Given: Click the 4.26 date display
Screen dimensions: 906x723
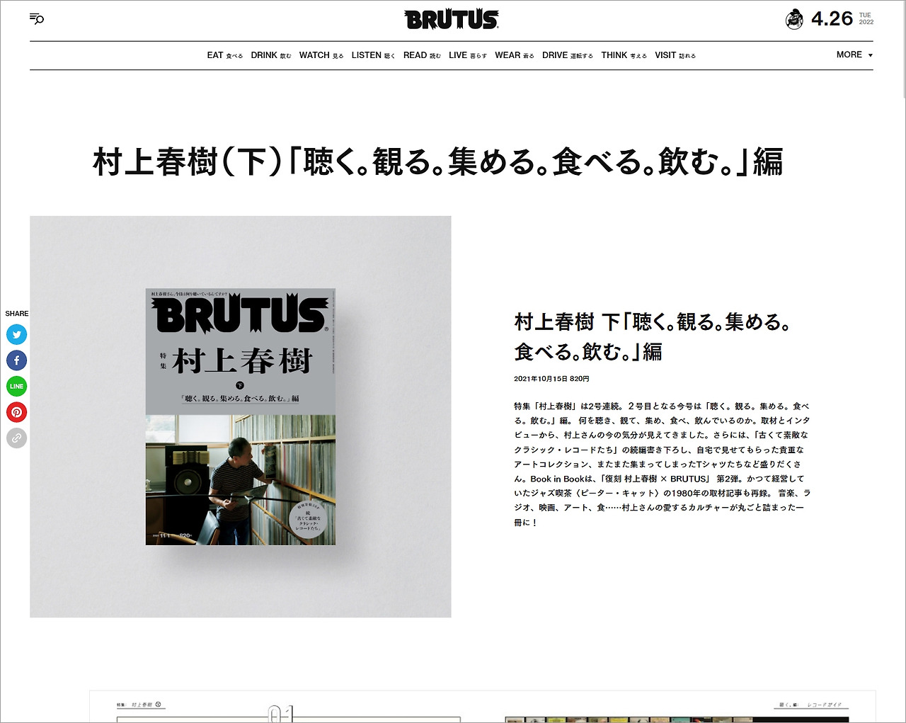Looking at the screenshot, I should 832,19.
